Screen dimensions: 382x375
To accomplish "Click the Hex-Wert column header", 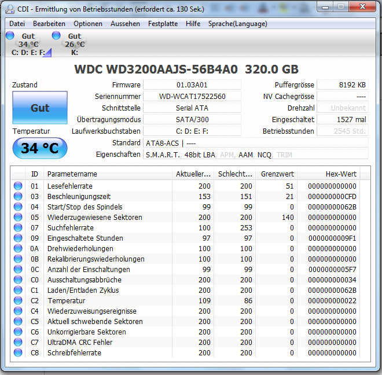I will (x=329, y=174).
